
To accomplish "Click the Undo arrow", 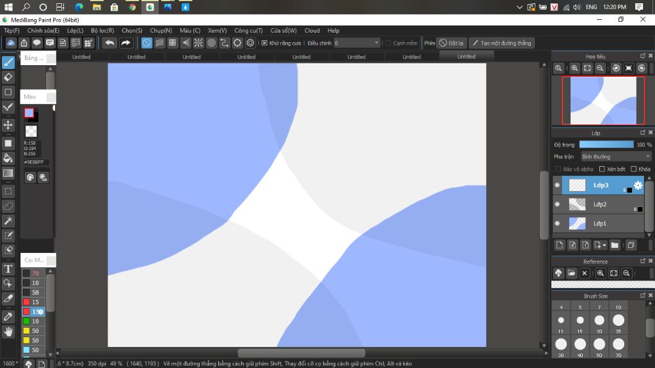I will [x=109, y=43].
